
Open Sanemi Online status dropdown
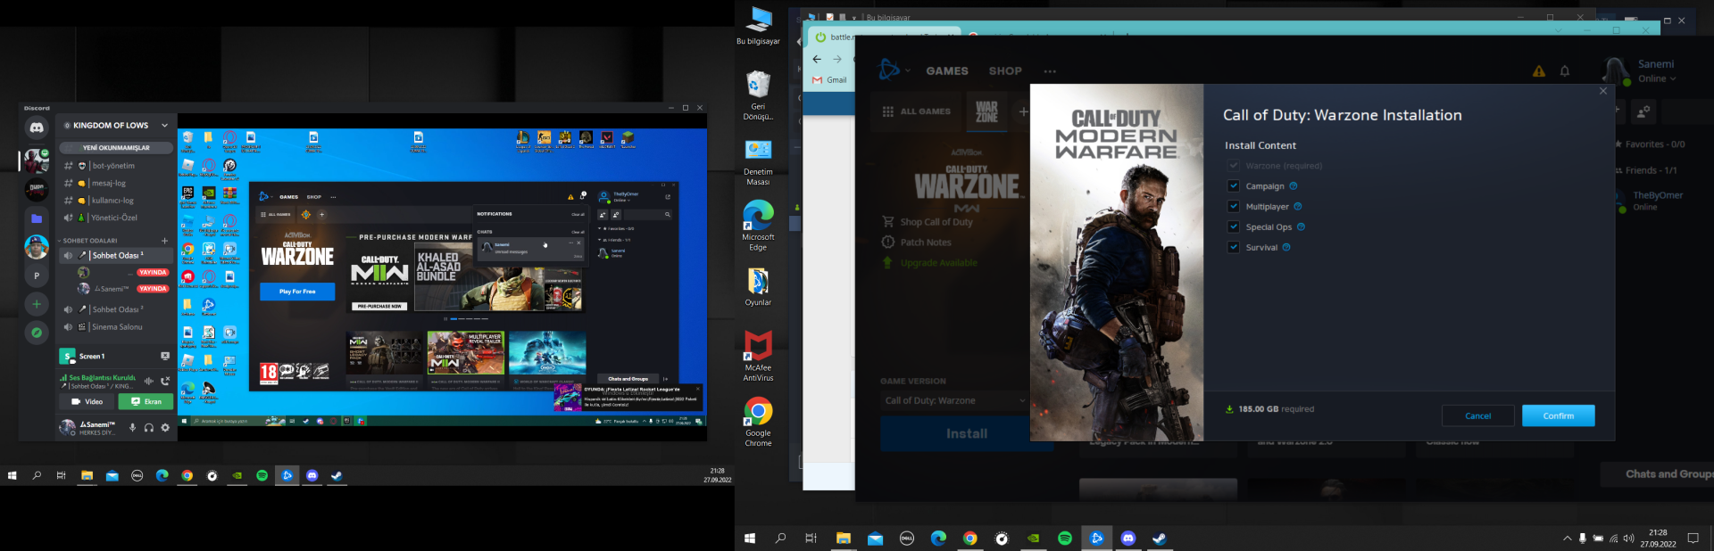point(1656,78)
